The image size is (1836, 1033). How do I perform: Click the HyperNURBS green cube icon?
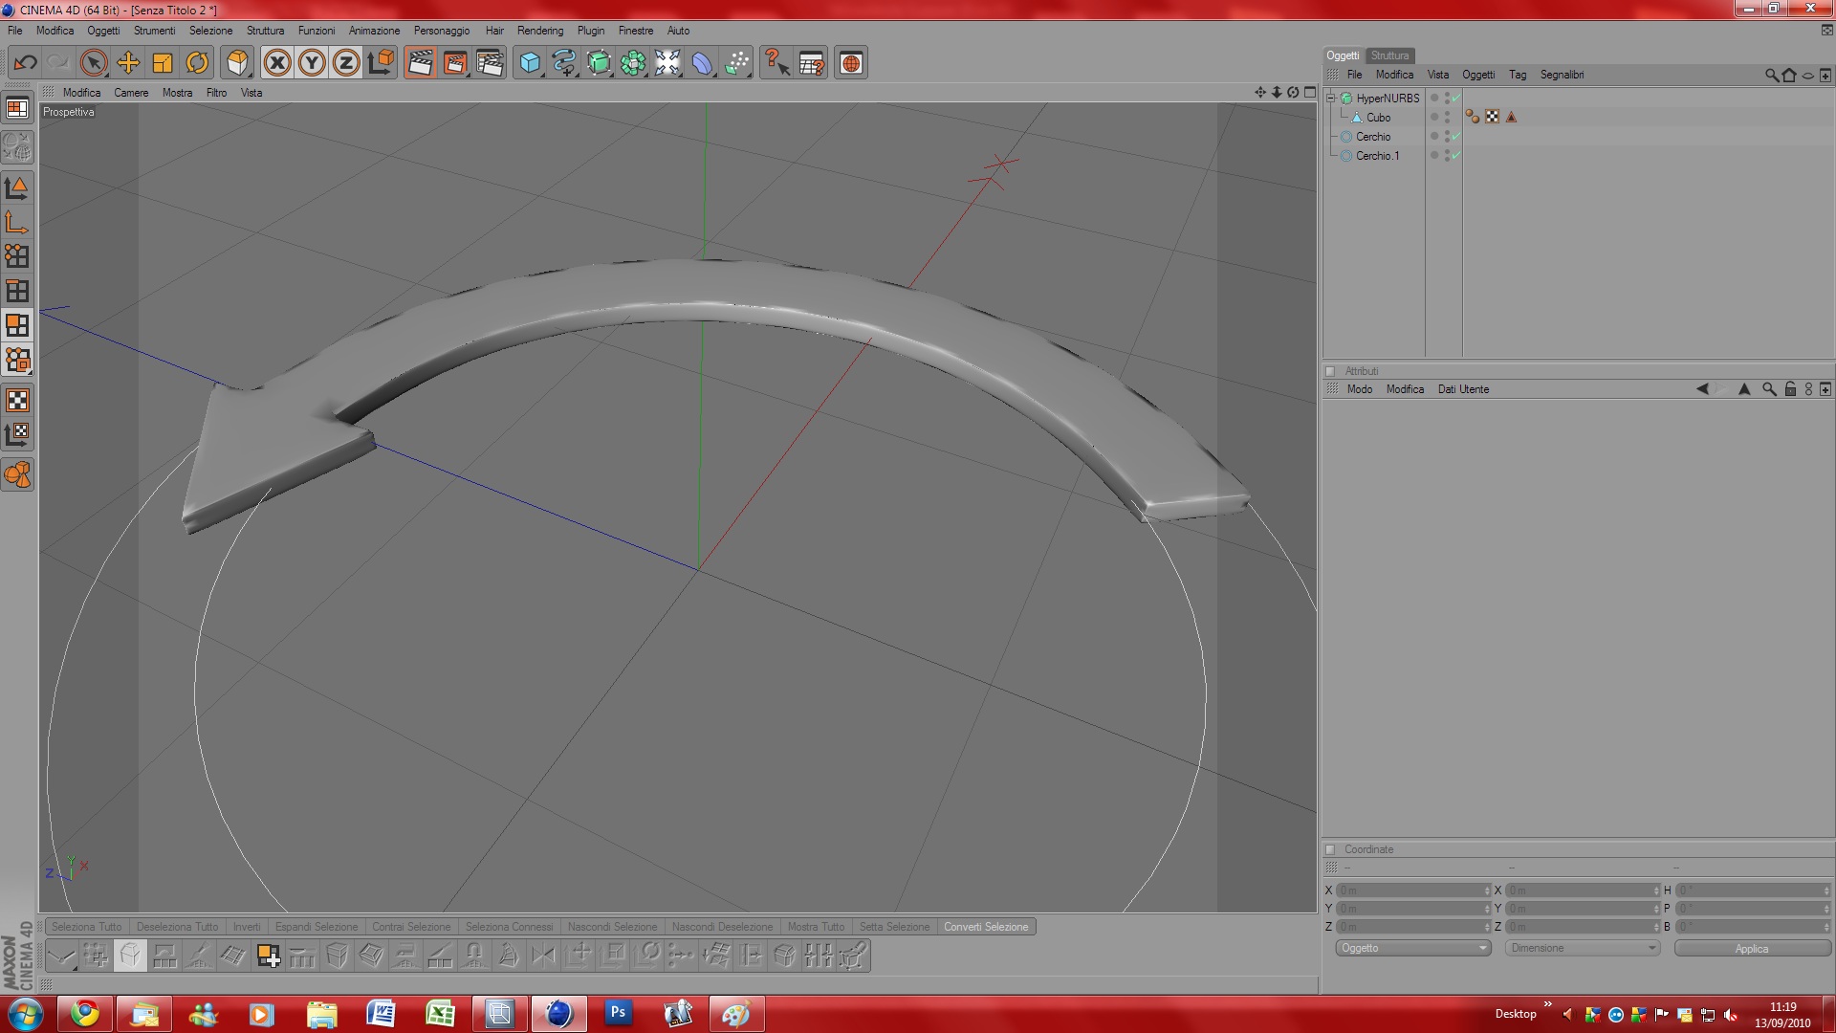(x=1346, y=99)
